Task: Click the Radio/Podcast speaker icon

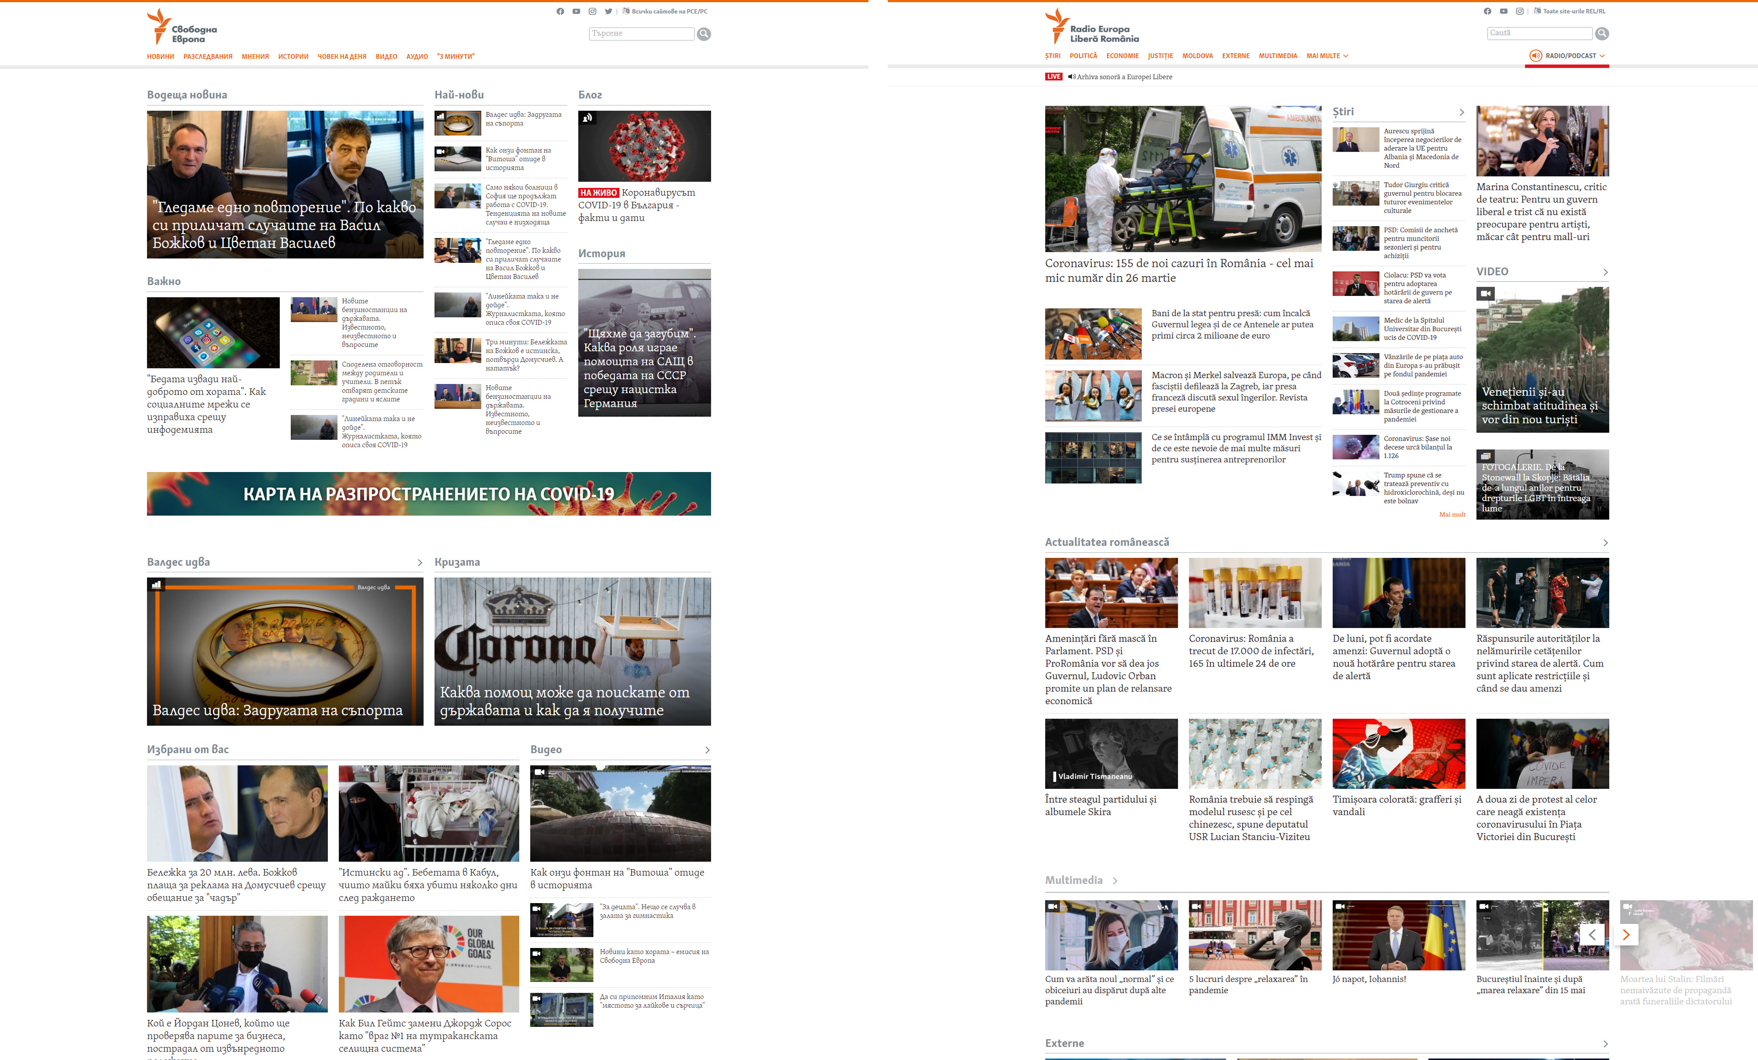Action: point(1535,56)
